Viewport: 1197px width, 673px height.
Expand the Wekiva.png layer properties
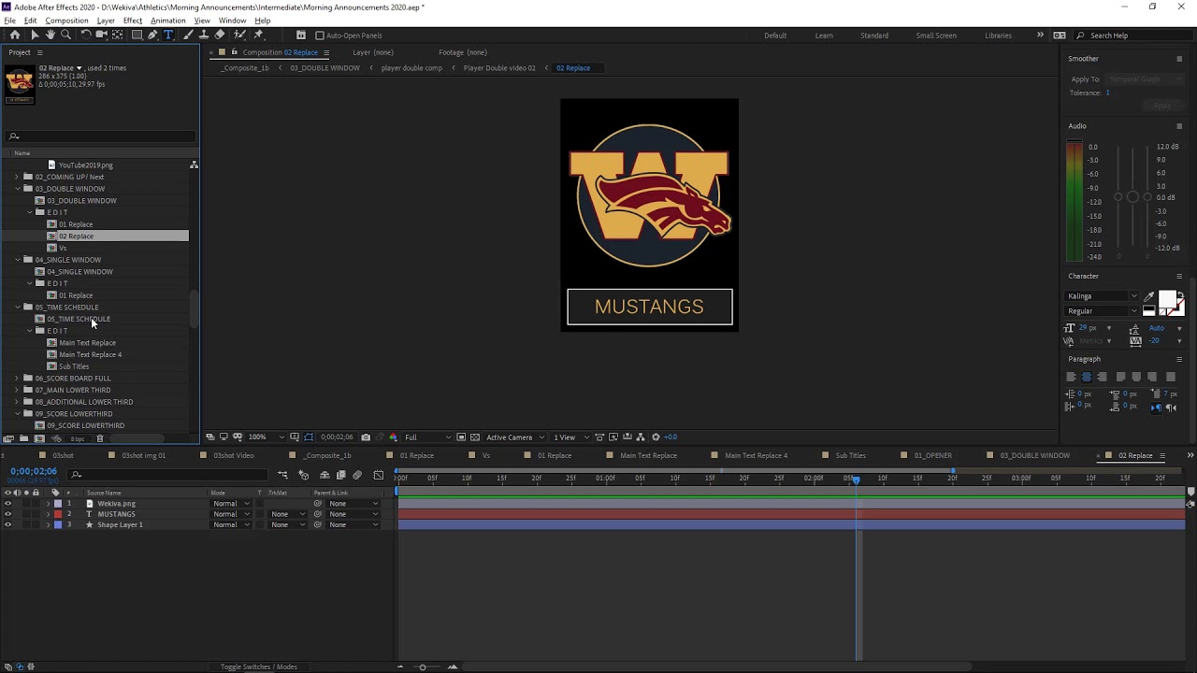(x=48, y=504)
